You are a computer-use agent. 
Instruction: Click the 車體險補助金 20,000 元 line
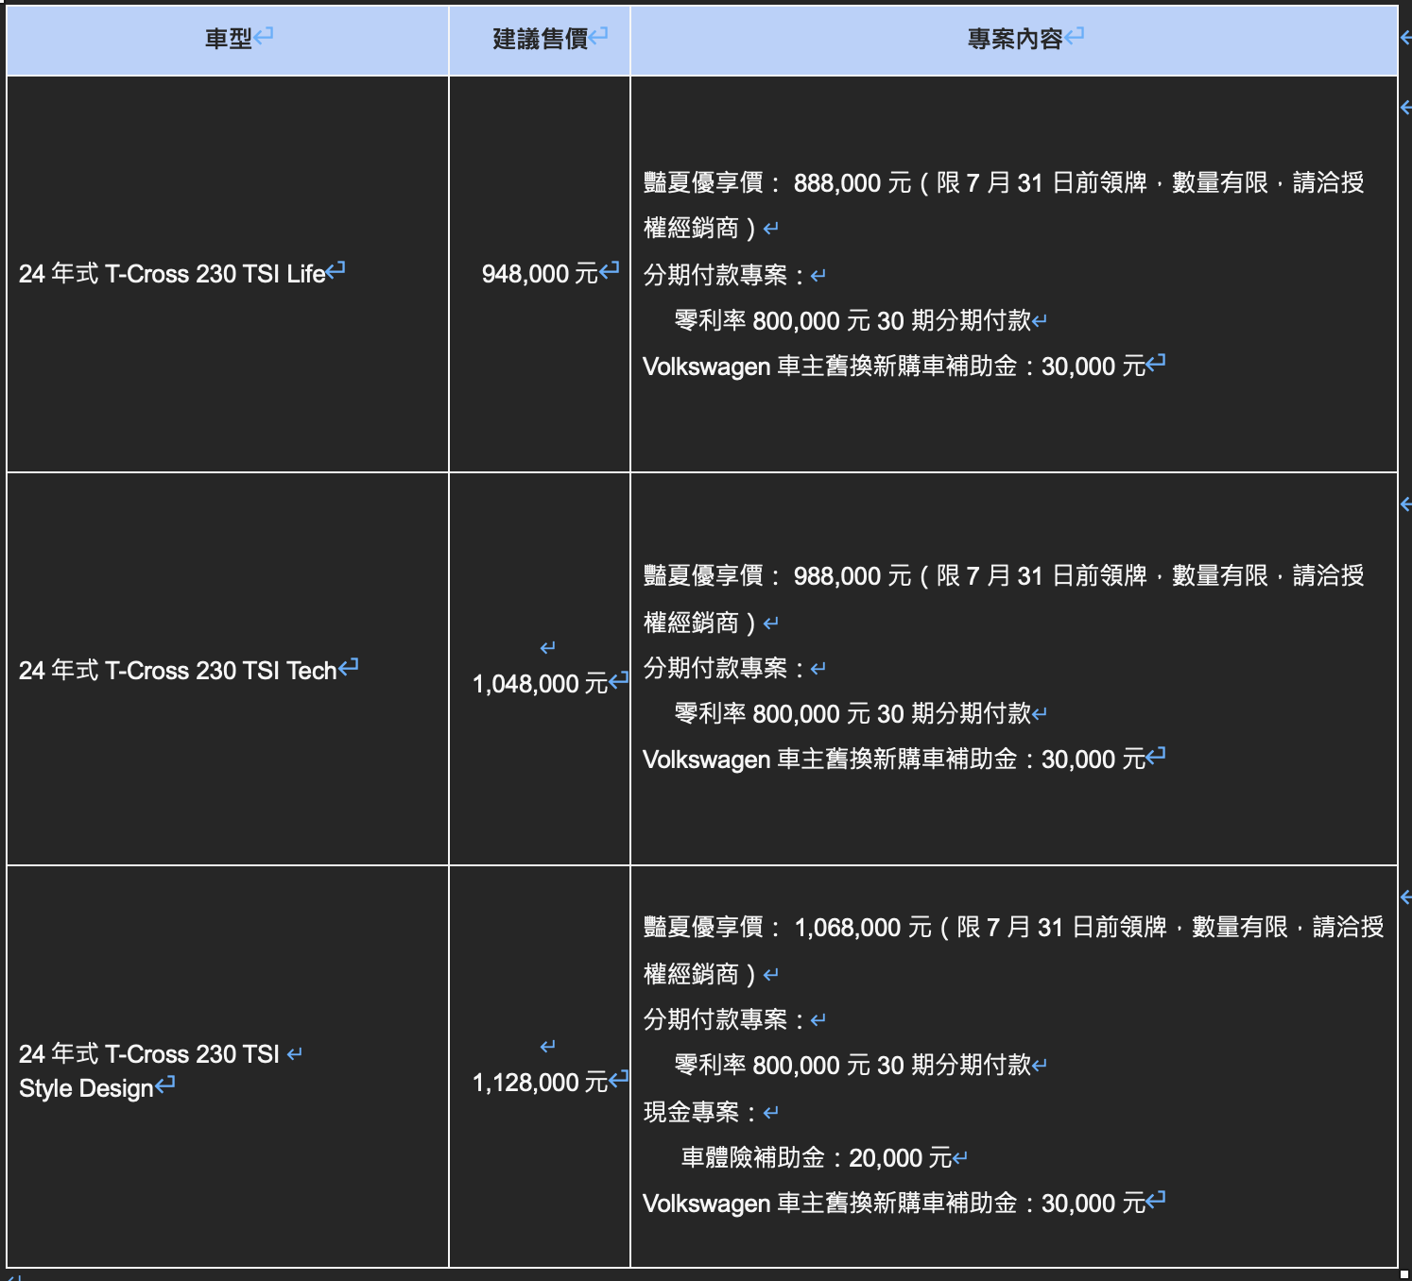click(x=816, y=1158)
